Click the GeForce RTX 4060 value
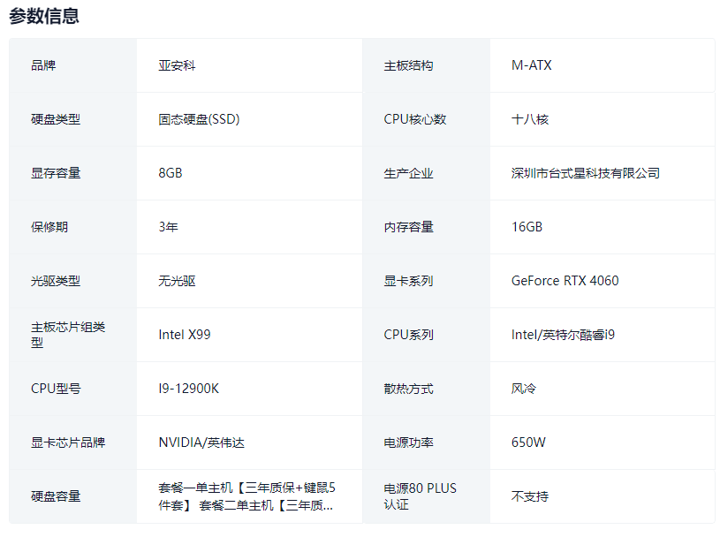Viewport: 720px width, 537px height. click(565, 281)
